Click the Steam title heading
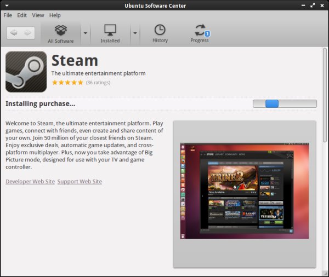The image size is (329, 277). click(75, 60)
